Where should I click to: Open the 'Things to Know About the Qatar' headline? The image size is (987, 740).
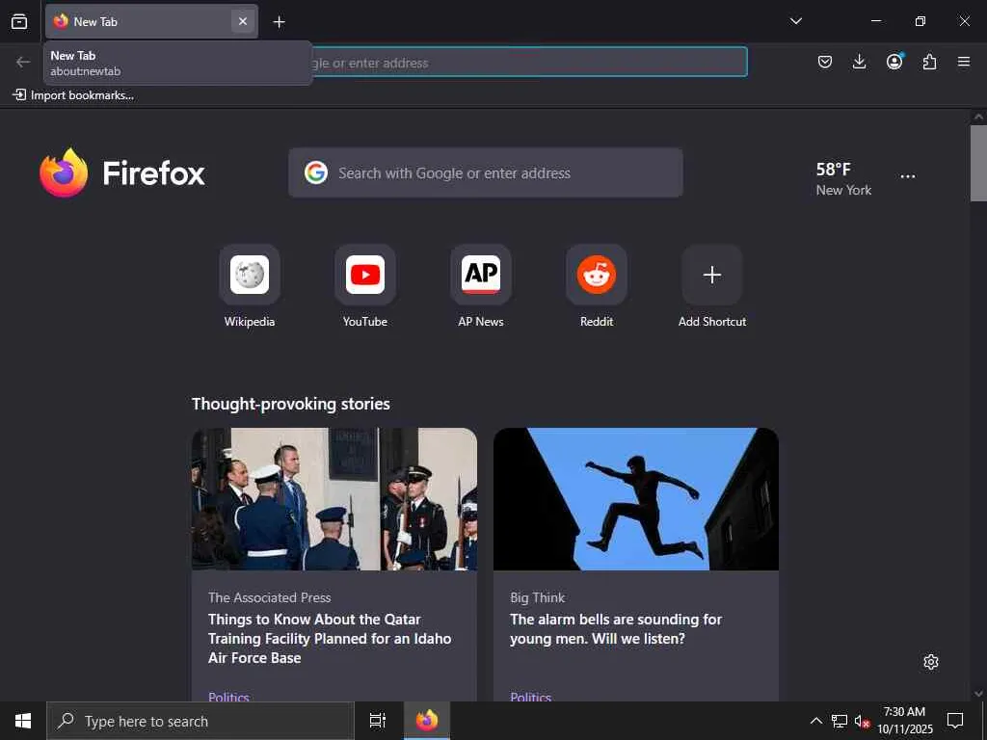click(330, 639)
